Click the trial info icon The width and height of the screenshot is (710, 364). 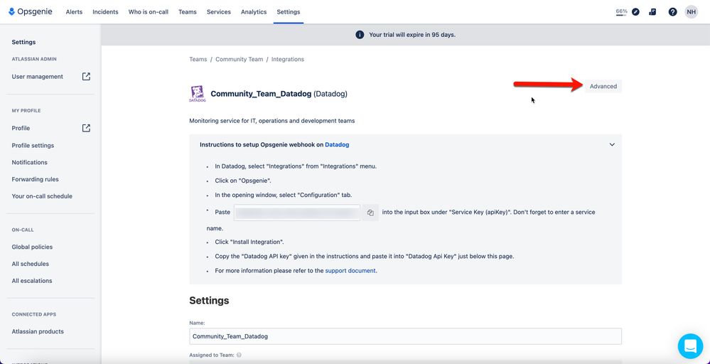pyautogui.click(x=360, y=35)
